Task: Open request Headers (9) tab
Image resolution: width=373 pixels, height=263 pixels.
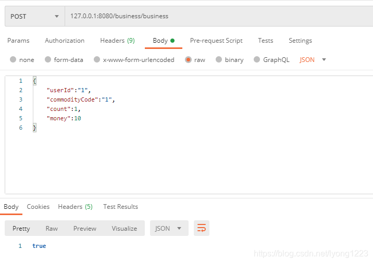Action: 118,41
